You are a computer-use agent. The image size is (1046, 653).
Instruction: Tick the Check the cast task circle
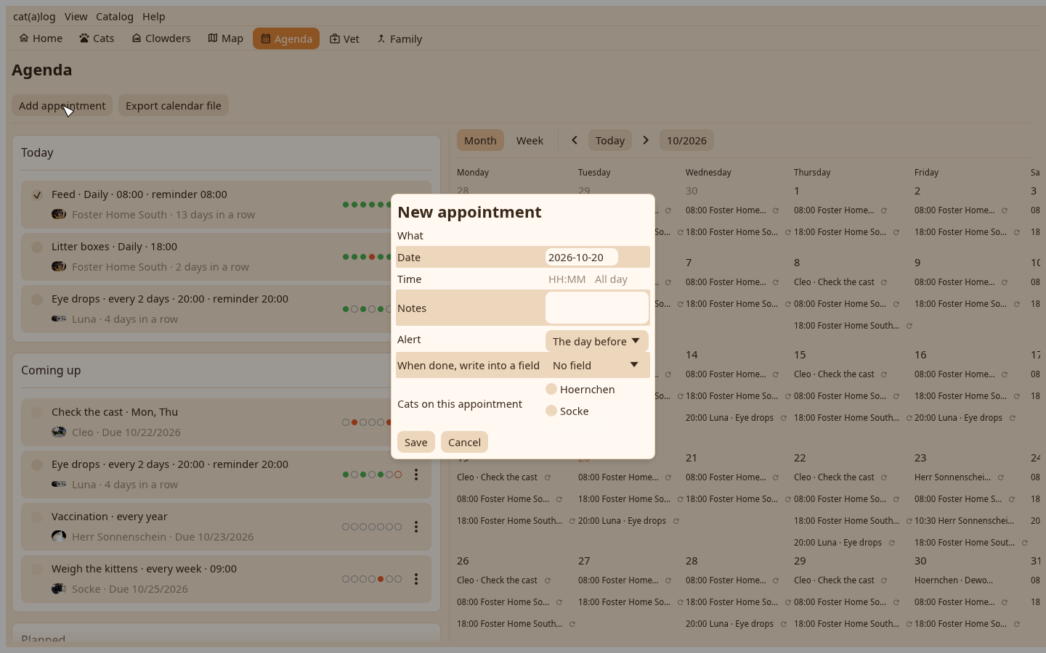[x=37, y=412]
